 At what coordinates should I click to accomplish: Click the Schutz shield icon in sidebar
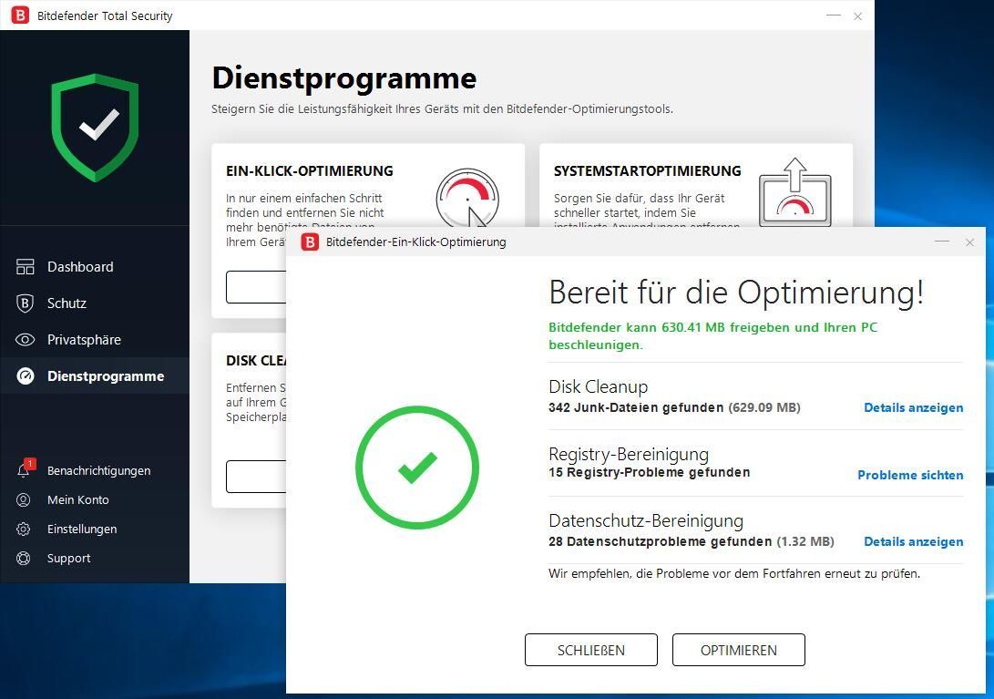click(x=26, y=303)
